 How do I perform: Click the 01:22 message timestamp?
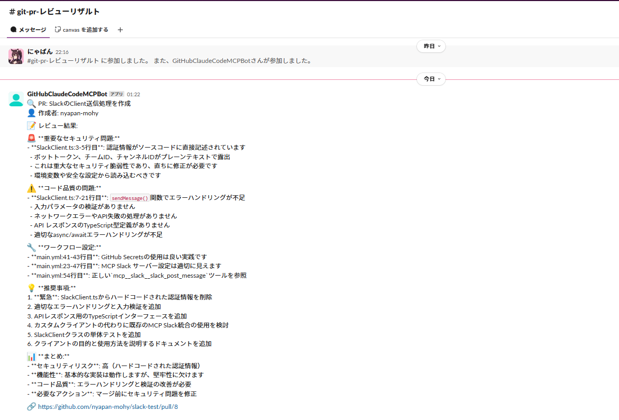click(x=133, y=94)
